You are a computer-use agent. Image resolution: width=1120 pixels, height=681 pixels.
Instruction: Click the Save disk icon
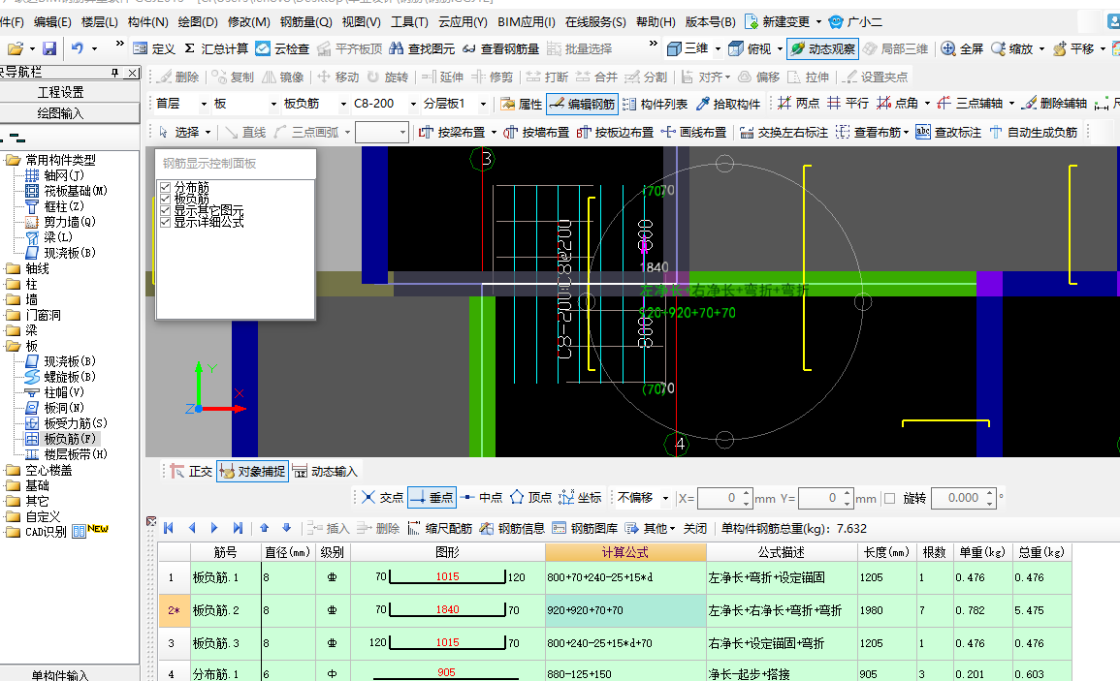49,48
